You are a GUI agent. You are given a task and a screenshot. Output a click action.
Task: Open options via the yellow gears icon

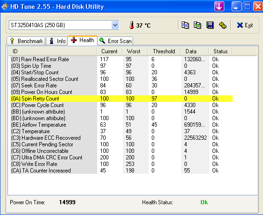click(222, 25)
